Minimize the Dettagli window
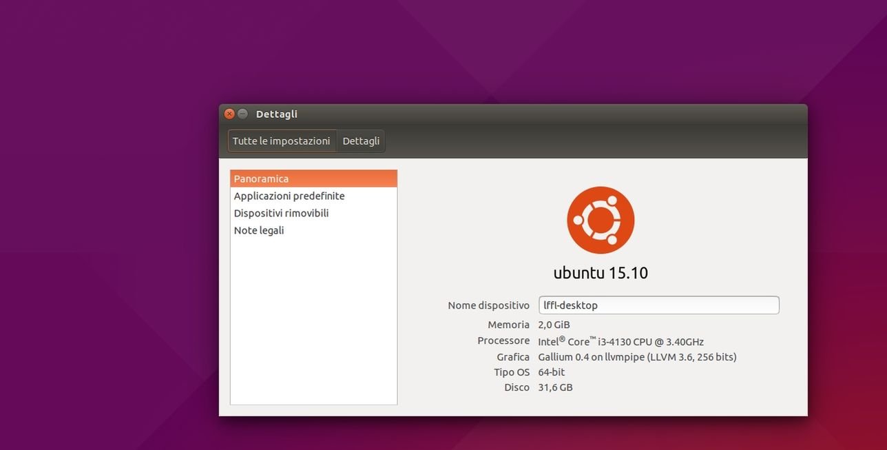This screenshot has height=450, width=887. pyautogui.click(x=242, y=114)
